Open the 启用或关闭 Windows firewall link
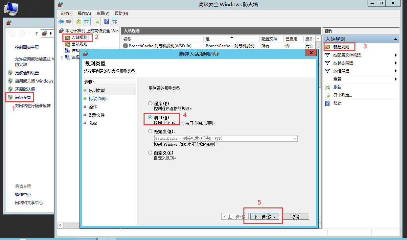This screenshot has width=407, height=240. (34, 81)
